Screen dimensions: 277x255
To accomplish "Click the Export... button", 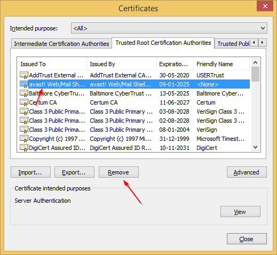I will click(74, 172).
